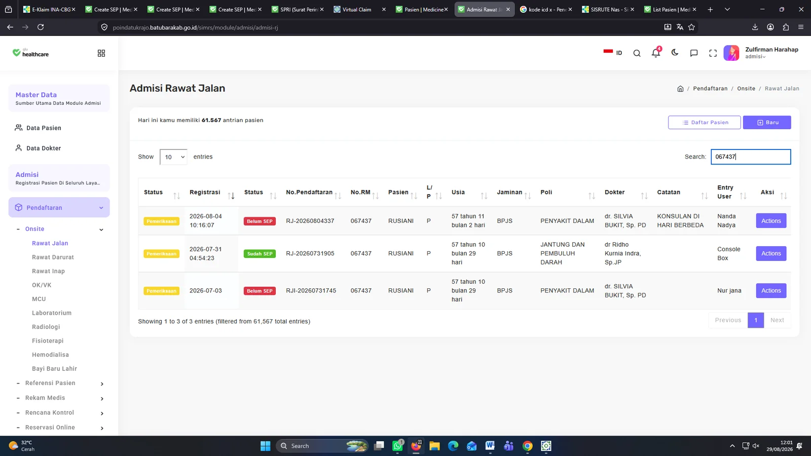Switch to E-Klaim INA-CBG browser tab
Viewport: 811px width, 456px height.
coord(49,10)
